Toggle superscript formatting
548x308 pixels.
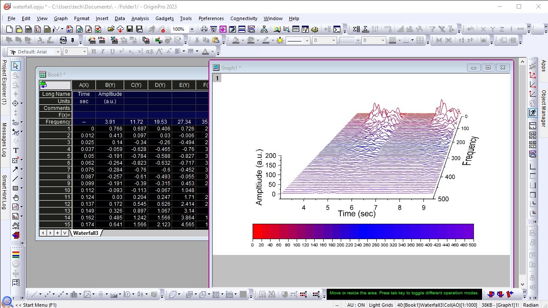click(122, 51)
